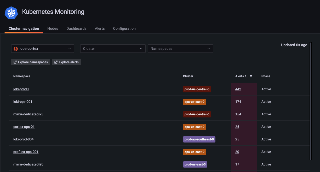Click prod-us-central-0 badge in loki-prod3 row
This screenshot has width=320, height=172.
pos(197,89)
